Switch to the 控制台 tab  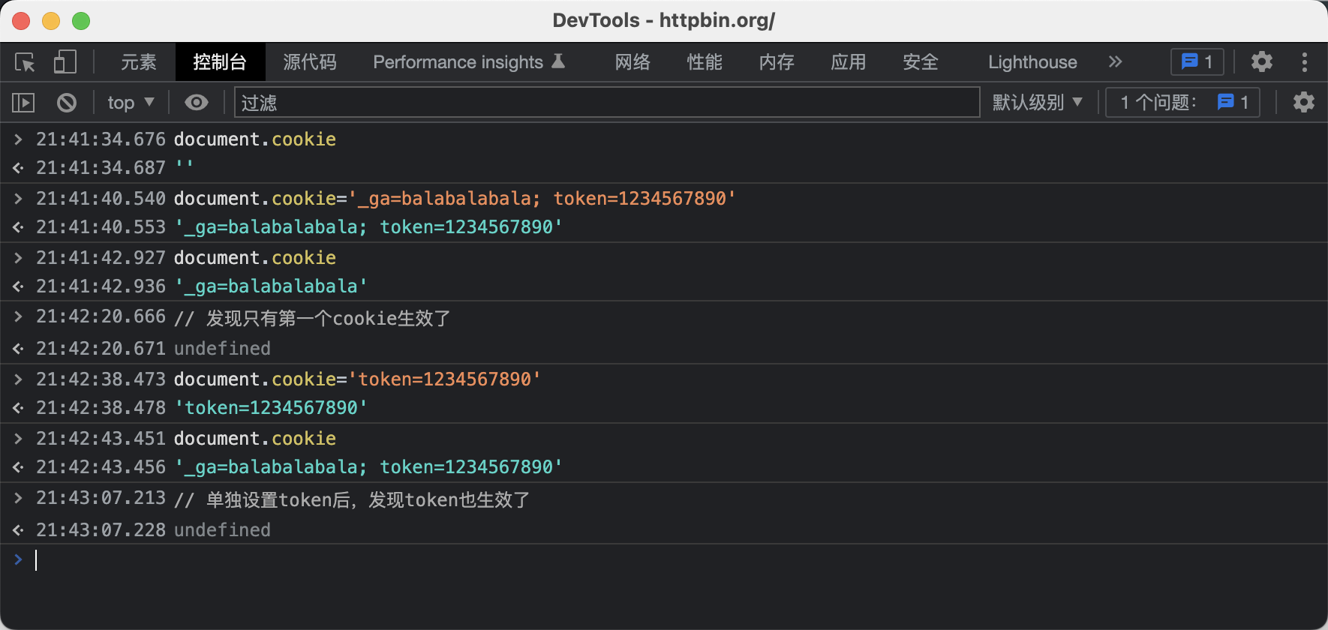(220, 62)
